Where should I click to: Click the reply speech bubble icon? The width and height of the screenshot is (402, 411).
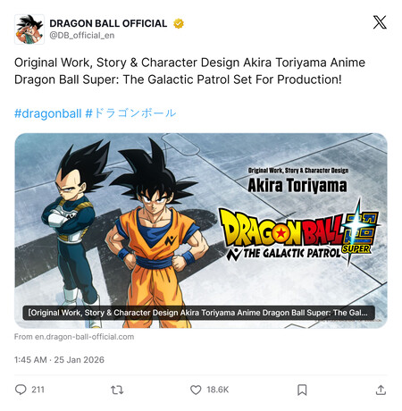coord(21,390)
